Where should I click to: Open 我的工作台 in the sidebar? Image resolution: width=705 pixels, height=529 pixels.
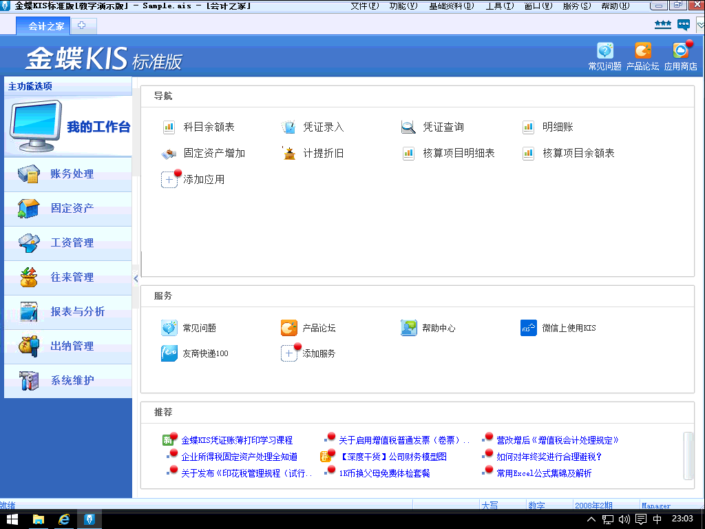[x=68, y=127]
